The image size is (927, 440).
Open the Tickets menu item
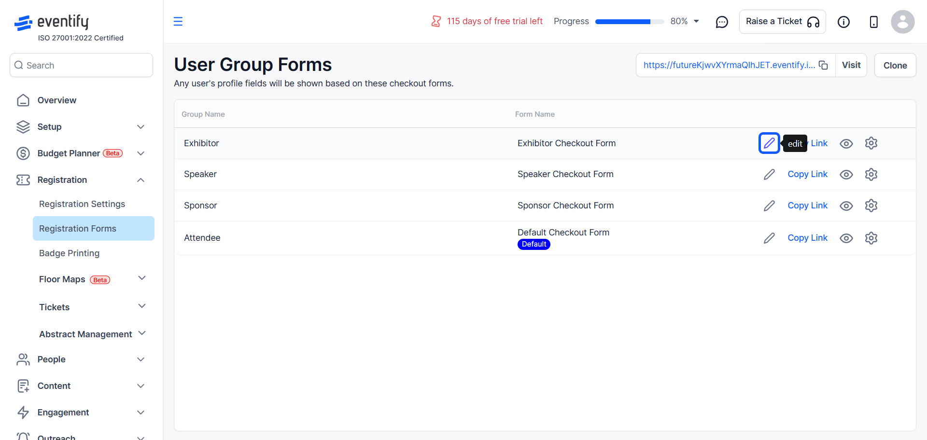point(54,307)
